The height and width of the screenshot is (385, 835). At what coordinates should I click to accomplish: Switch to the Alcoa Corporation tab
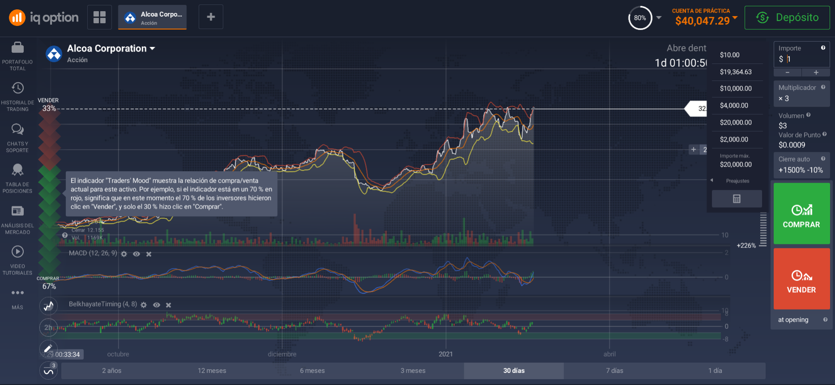click(x=152, y=17)
